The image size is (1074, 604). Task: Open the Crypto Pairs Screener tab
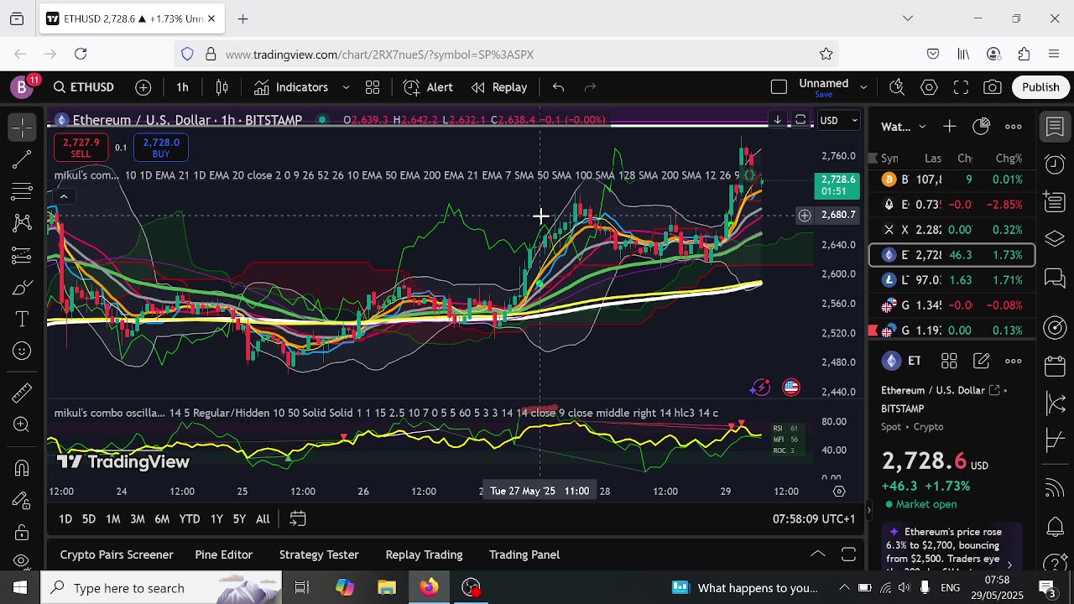pyautogui.click(x=117, y=555)
